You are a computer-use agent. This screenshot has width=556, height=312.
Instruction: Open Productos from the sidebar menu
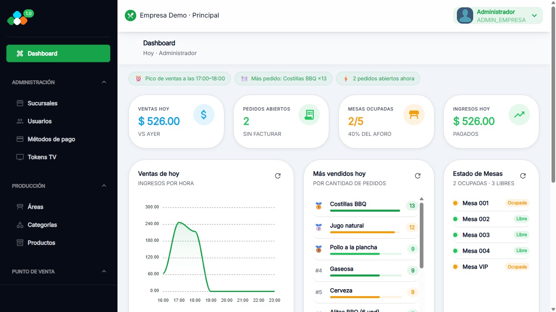tap(42, 242)
